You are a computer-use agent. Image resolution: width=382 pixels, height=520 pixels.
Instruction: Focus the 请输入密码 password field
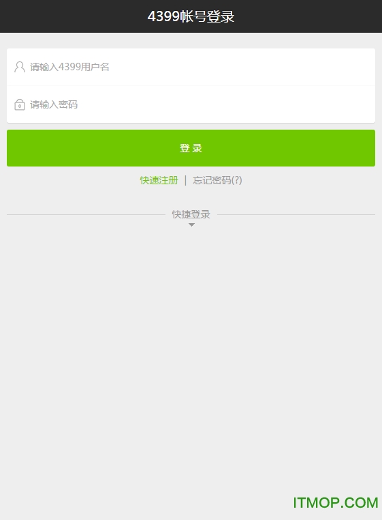(191, 104)
